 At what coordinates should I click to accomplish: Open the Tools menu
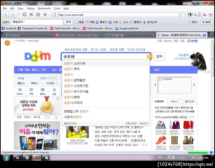57,9
